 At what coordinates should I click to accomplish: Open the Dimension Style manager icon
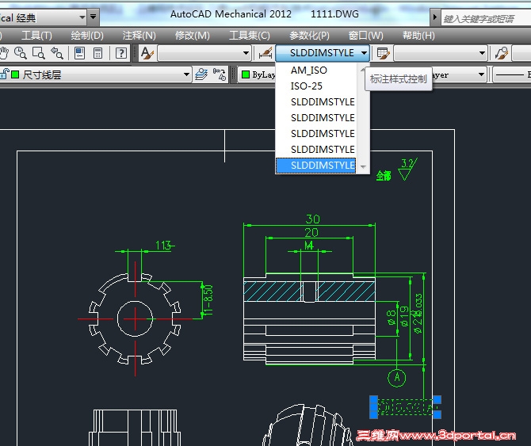[265, 53]
